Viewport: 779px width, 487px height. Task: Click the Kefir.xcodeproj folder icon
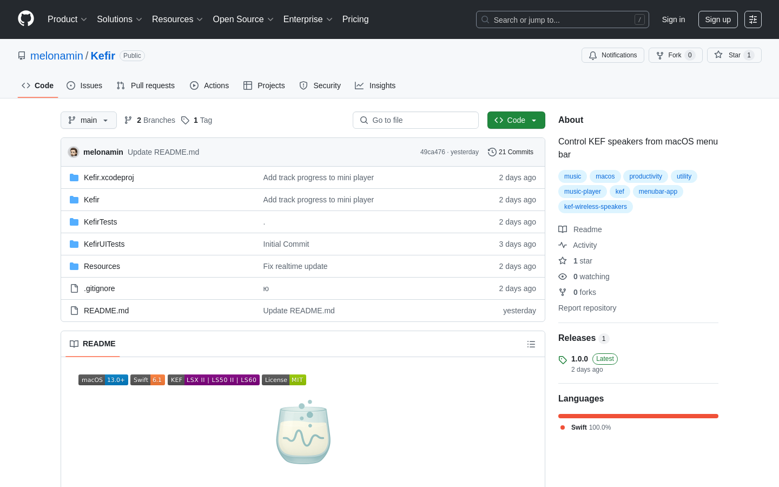[74, 177]
